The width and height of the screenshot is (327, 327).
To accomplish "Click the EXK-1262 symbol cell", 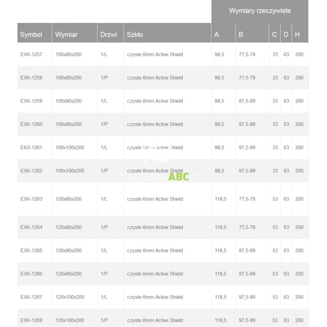I will click(32, 171).
